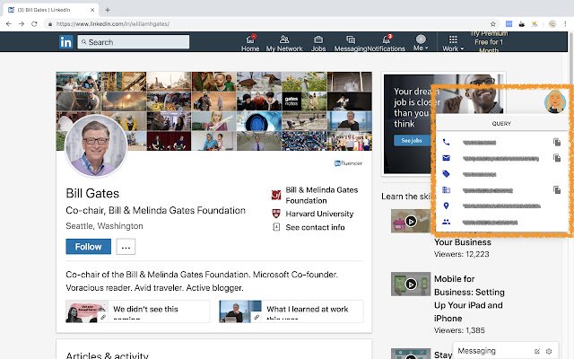
Task: Click the location pin icon in popup
Action: click(446, 206)
